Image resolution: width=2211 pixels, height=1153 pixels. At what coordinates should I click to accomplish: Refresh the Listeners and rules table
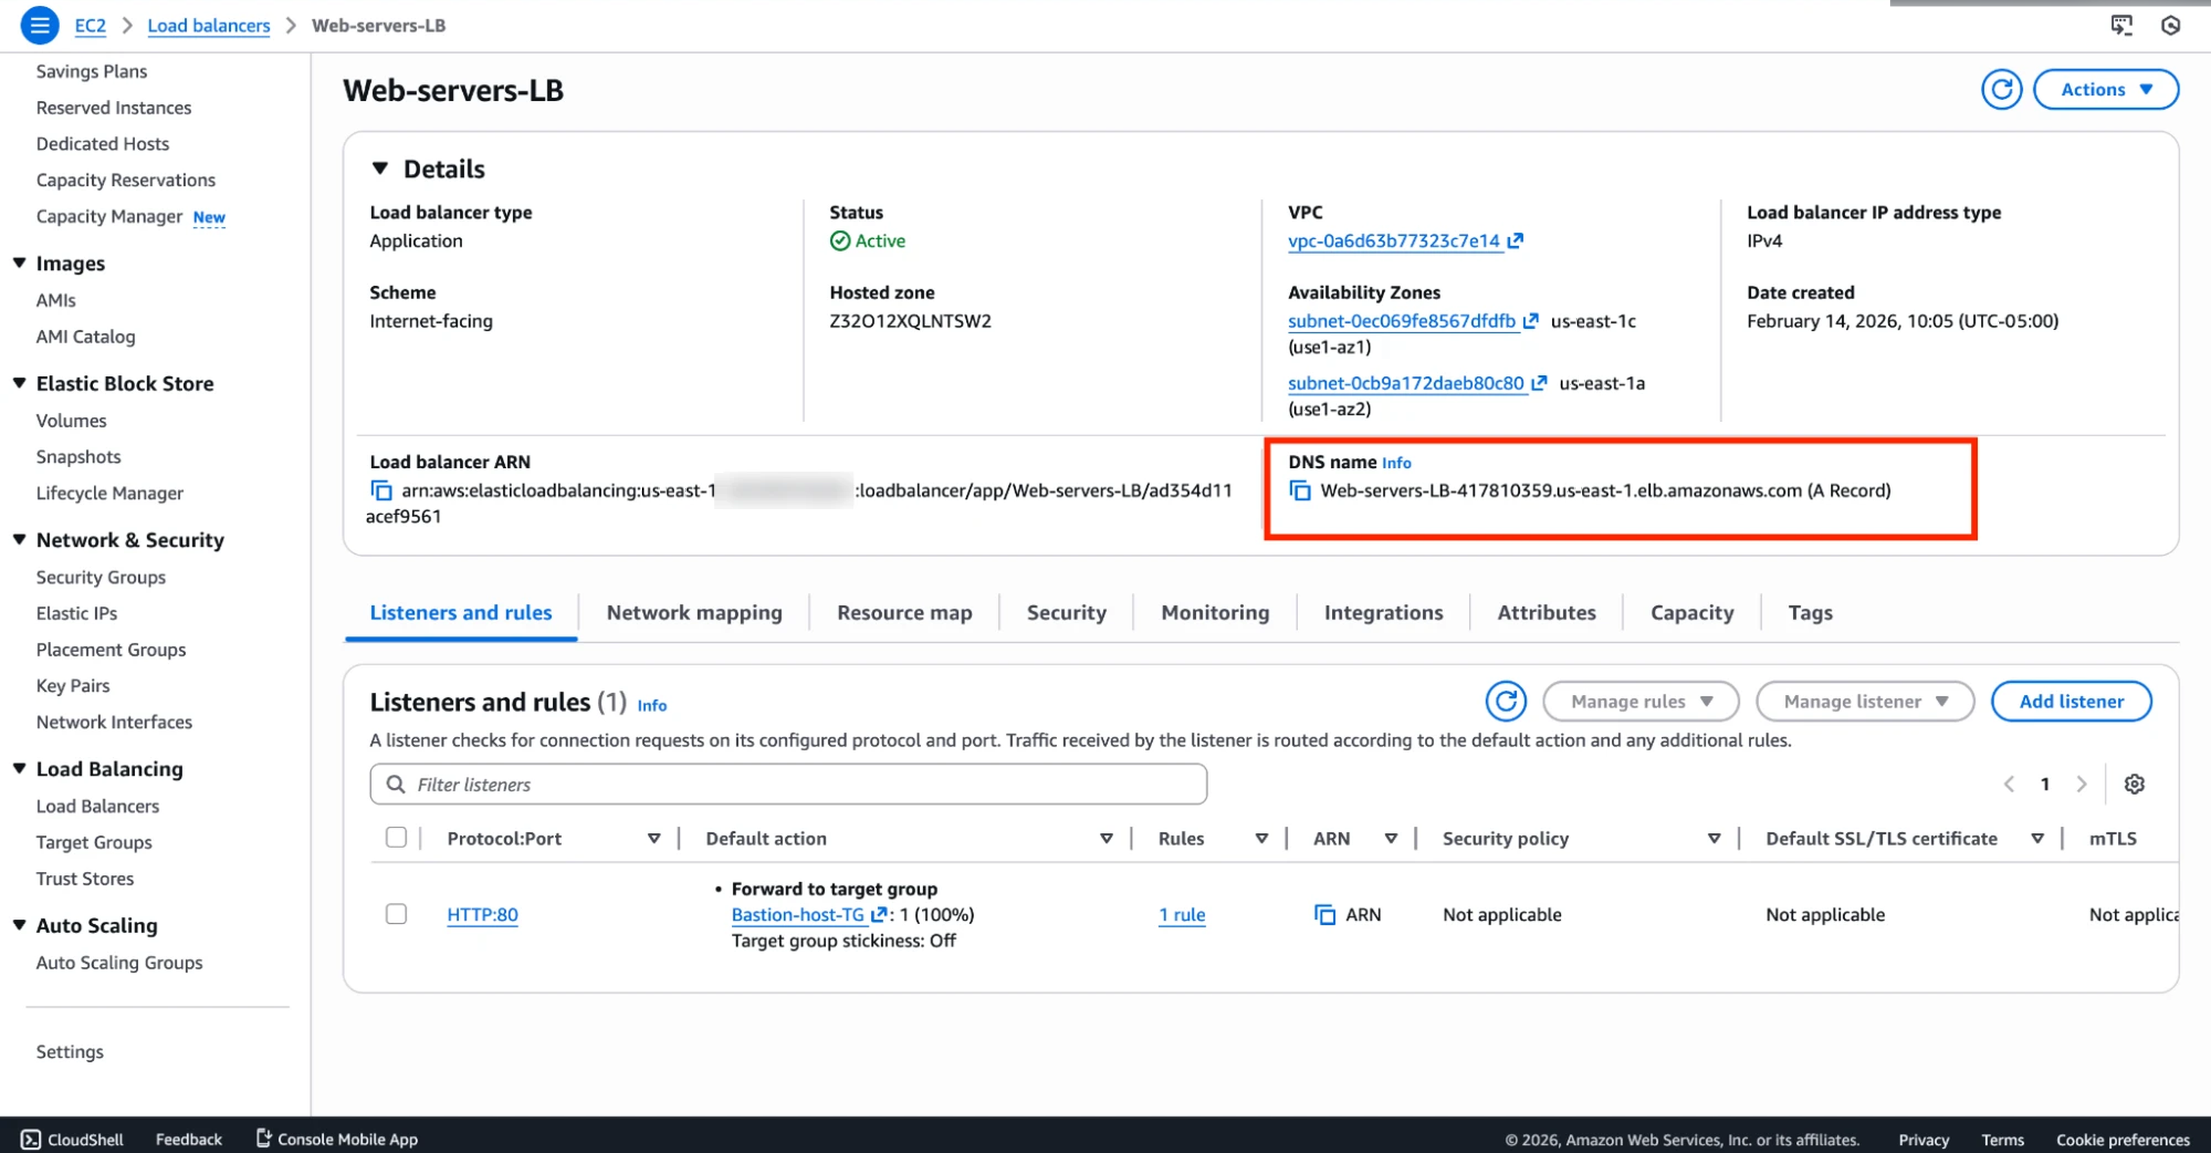point(1506,701)
